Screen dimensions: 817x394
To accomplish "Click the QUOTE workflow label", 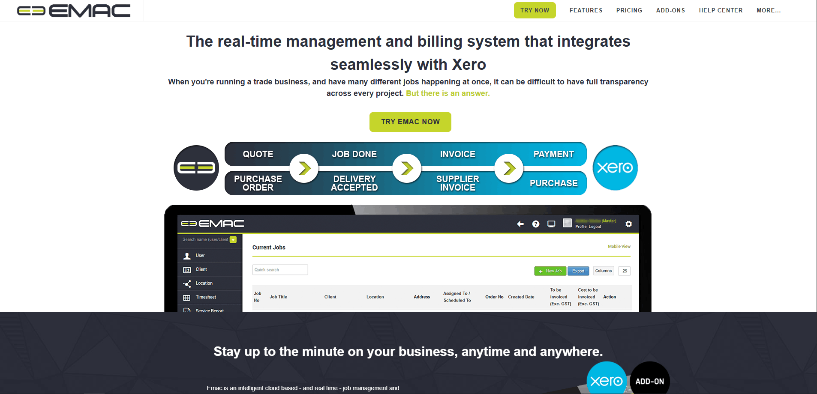I will [x=258, y=154].
